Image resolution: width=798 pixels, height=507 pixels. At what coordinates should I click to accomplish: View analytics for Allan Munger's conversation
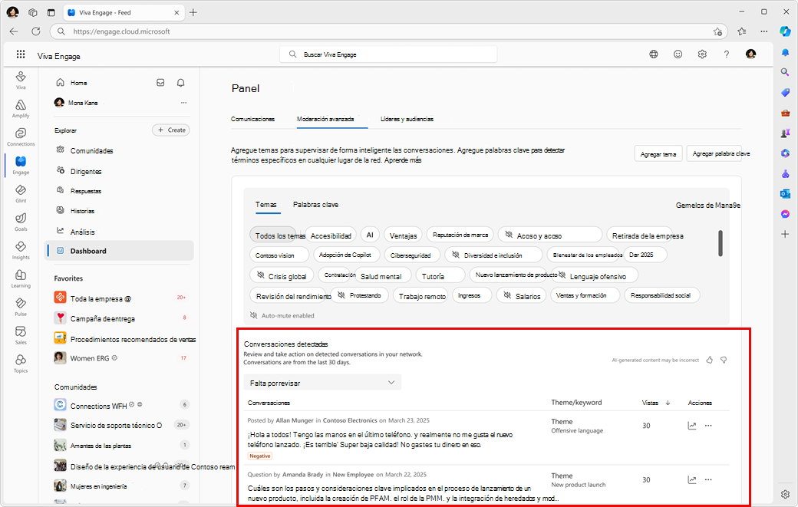tap(691, 426)
